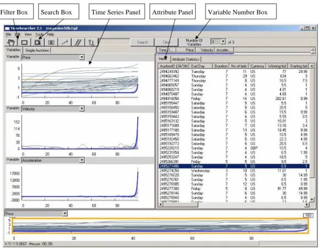Open the Tools menu

[x=39, y=34]
